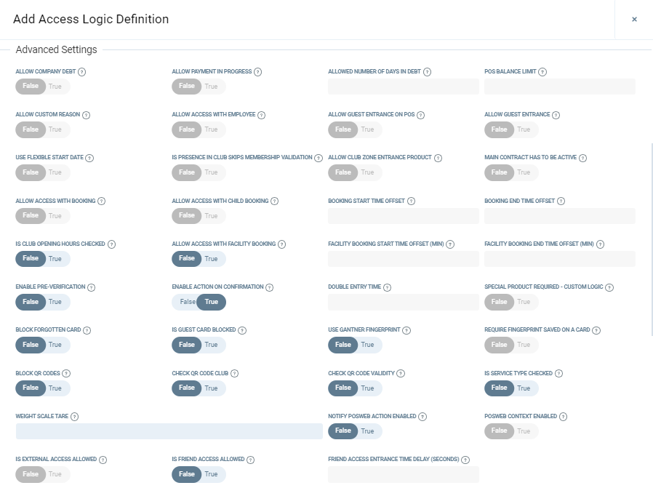Click help icon beside Weight Scale Tare

pyautogui.click(x=75, y=417)
